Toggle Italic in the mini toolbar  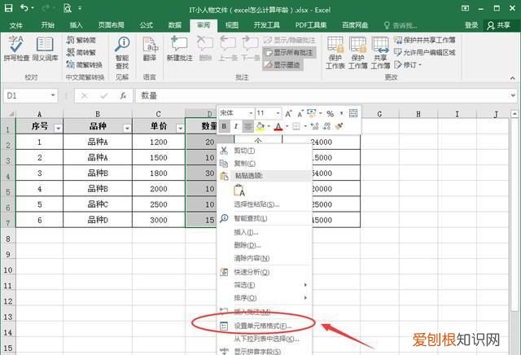coord(236,126)
